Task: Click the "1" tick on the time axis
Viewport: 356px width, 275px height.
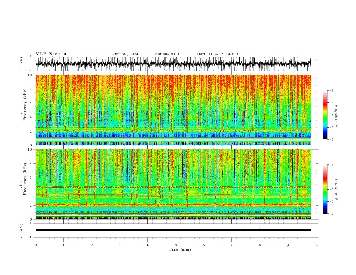Action: (63, 245)
